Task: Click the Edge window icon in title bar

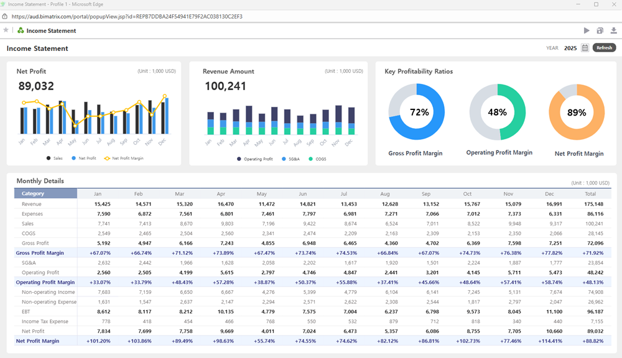Action: coord(4,4)
